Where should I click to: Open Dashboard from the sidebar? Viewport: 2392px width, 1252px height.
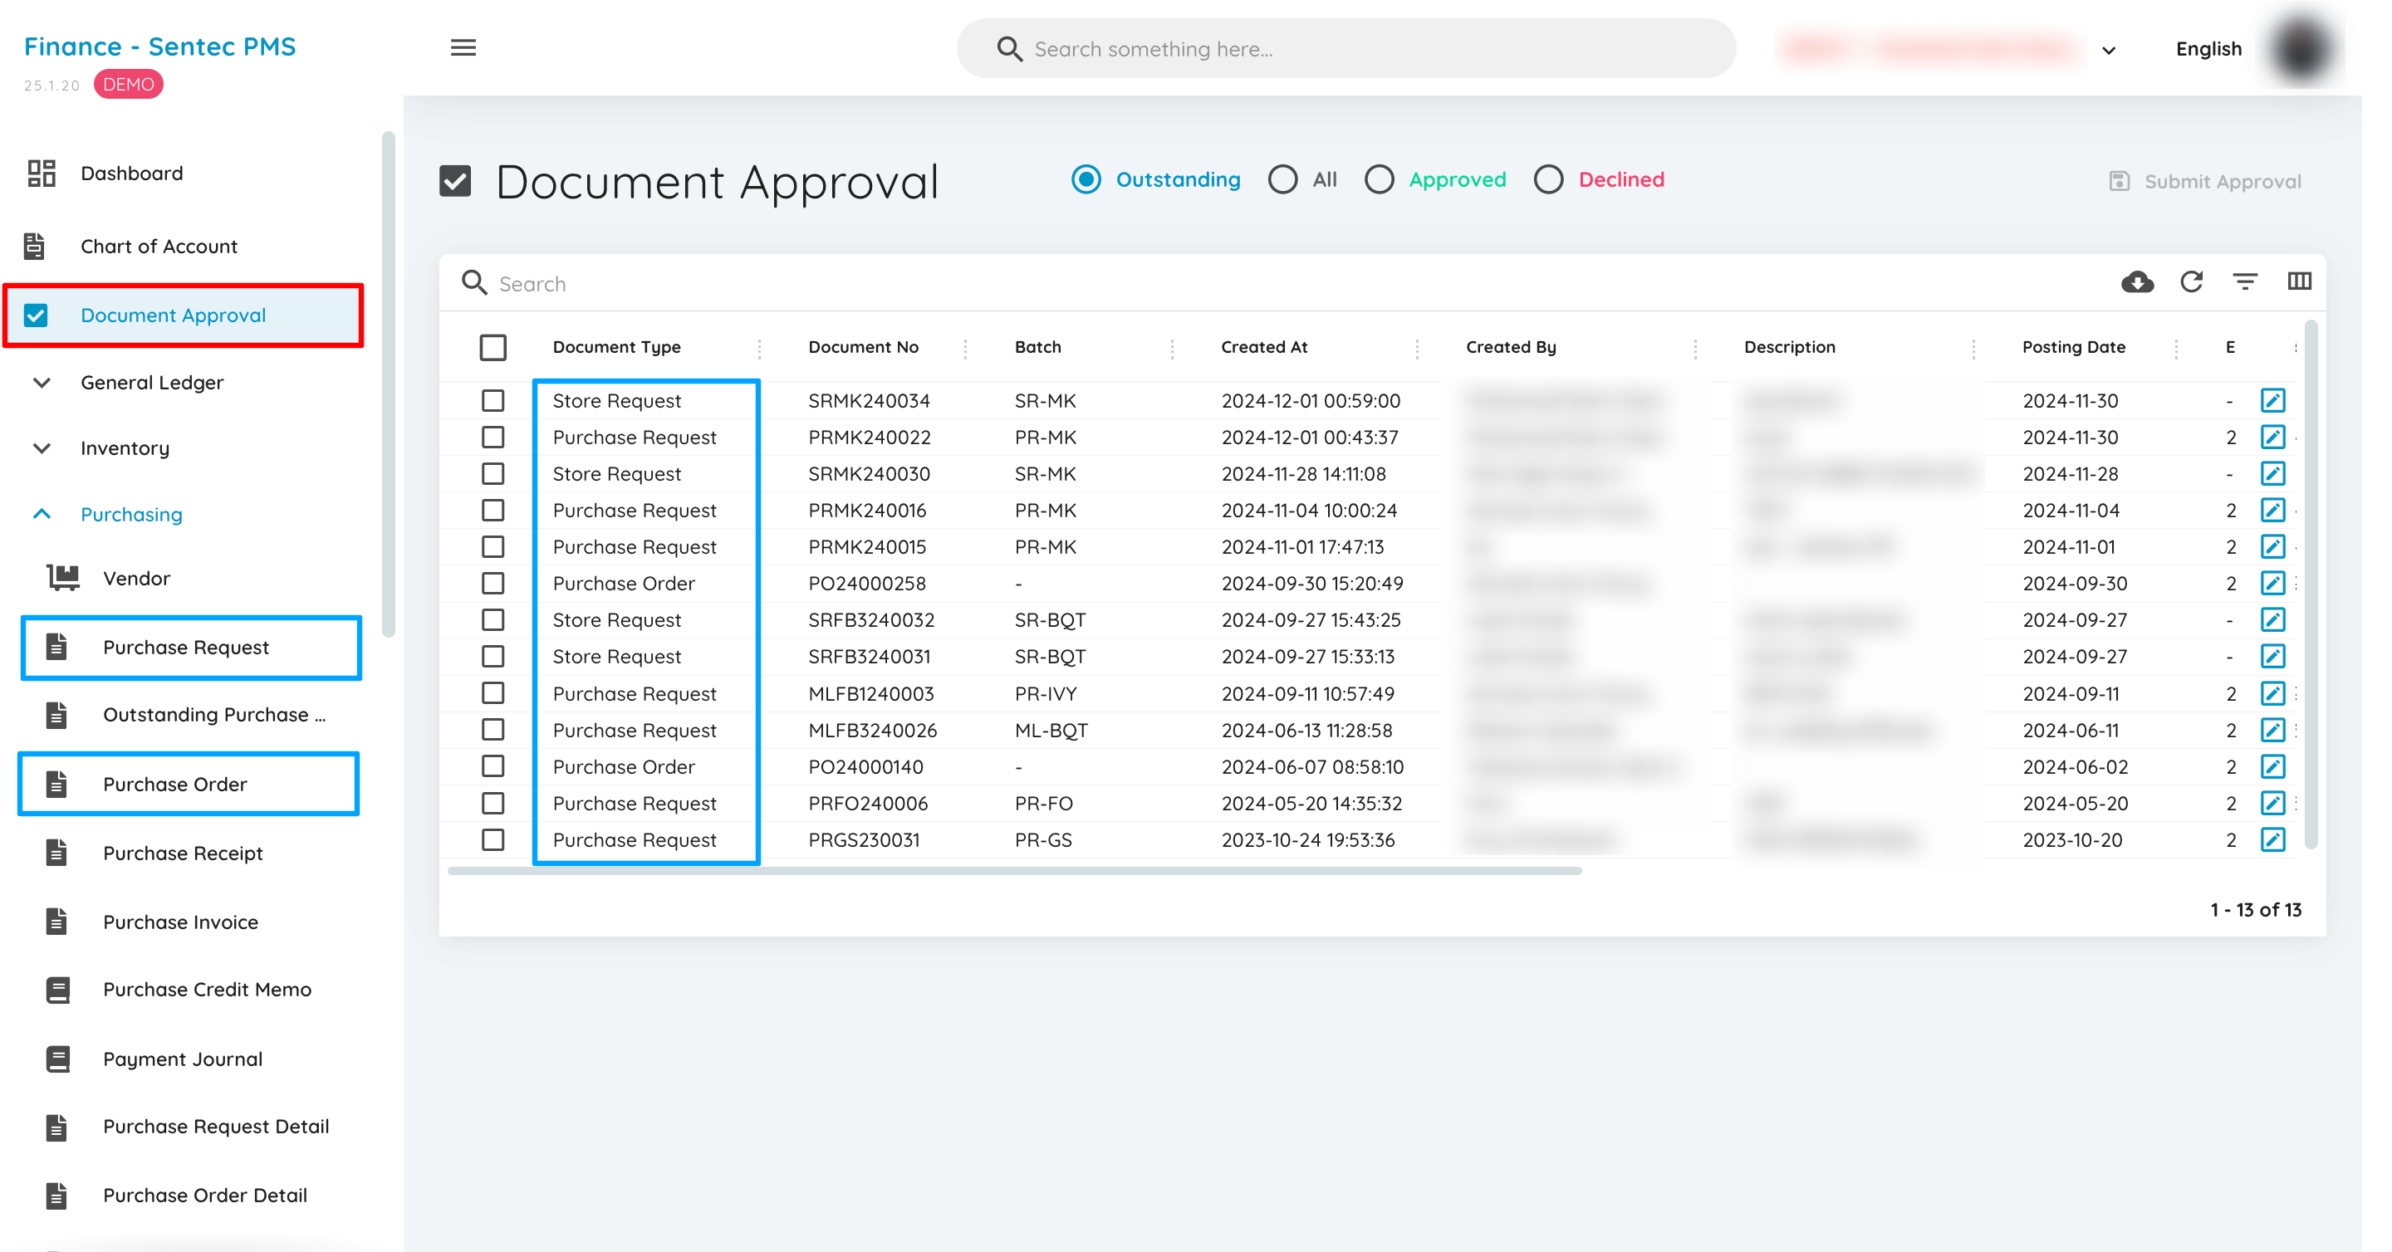132,174
